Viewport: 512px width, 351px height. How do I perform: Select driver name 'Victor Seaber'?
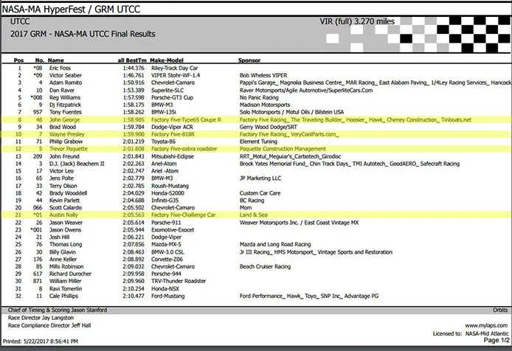tap(66, 75)
